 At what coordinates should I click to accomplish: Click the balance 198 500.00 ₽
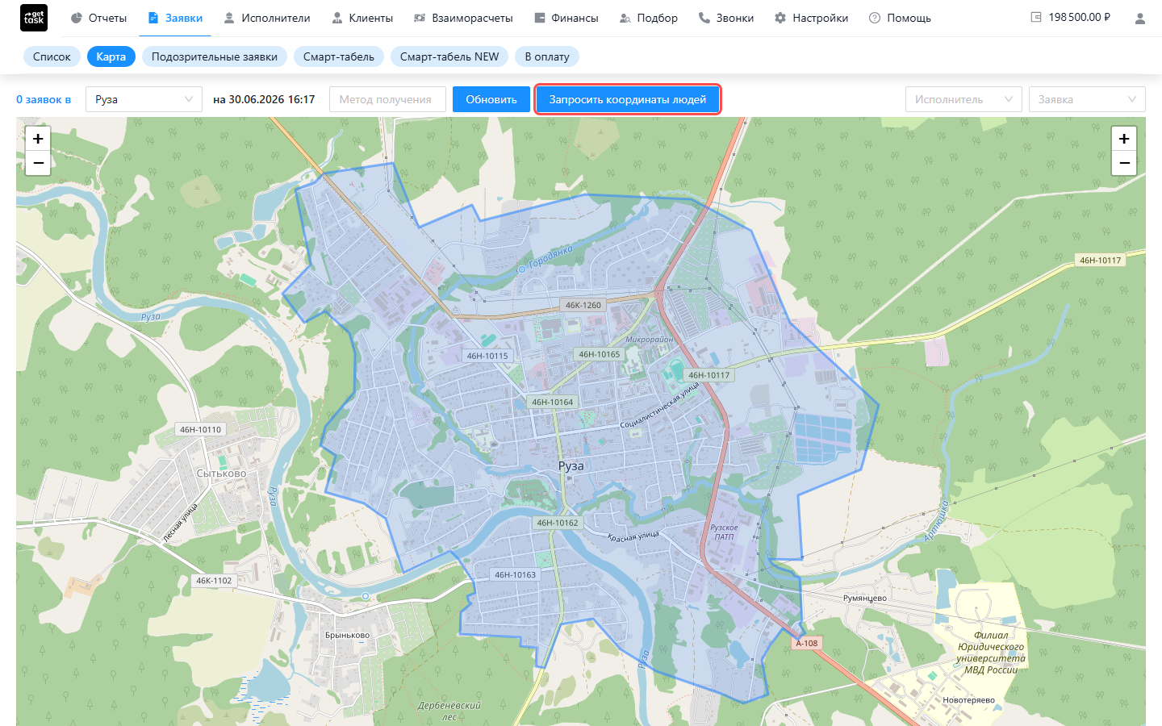pos(1080,17)
